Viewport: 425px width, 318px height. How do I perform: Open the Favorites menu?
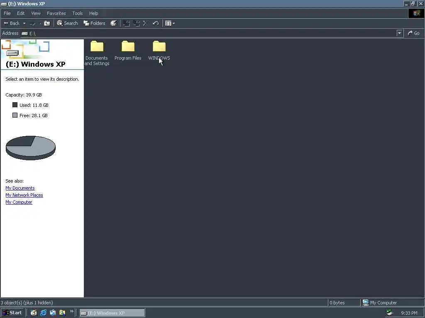(56, 13)
